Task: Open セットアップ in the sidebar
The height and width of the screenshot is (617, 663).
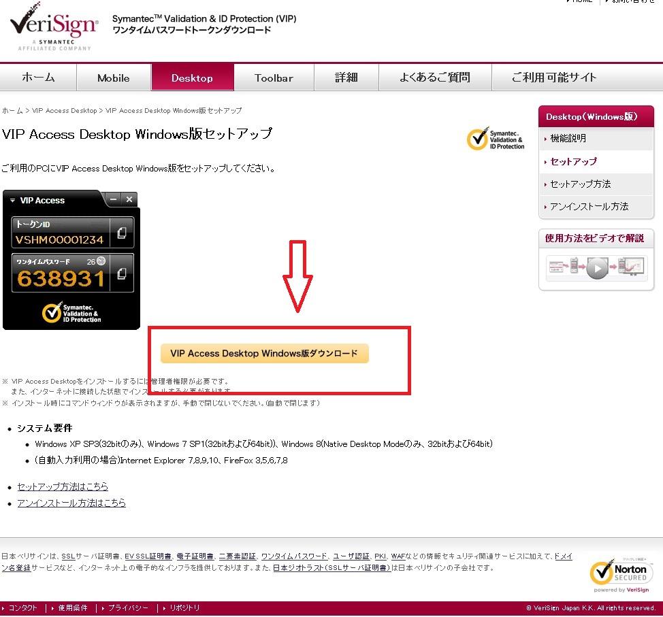Action: click(x=596, y=161)
